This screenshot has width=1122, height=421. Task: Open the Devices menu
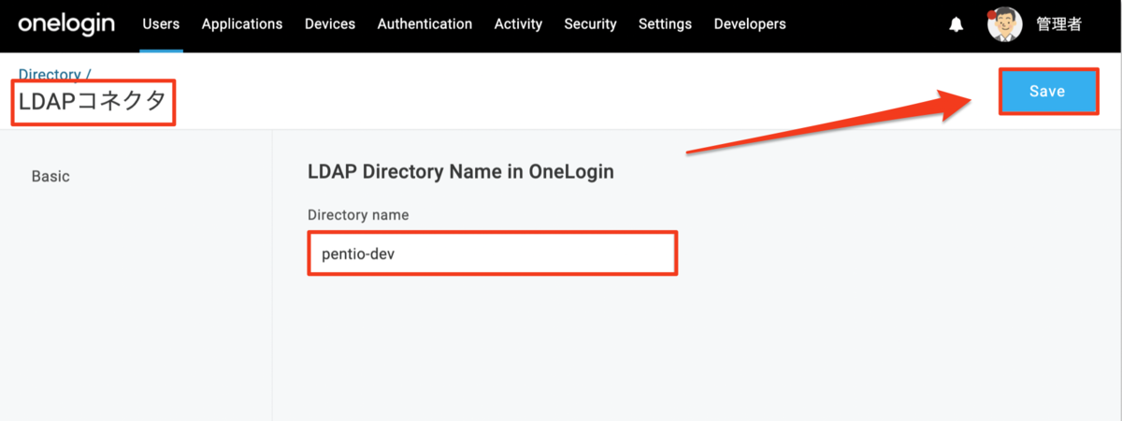(330, 24)
